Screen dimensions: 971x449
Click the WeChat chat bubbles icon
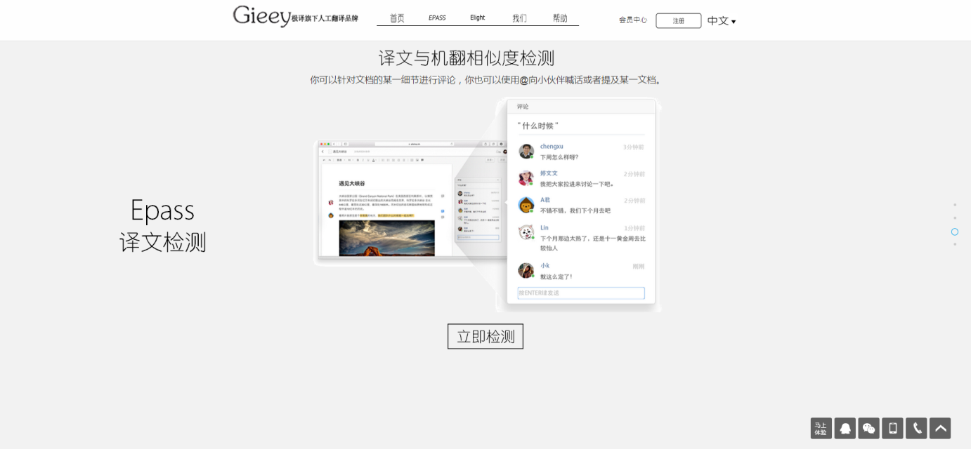coord(868,429)
